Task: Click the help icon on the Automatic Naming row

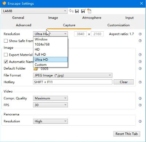Action: click(140, 62)
